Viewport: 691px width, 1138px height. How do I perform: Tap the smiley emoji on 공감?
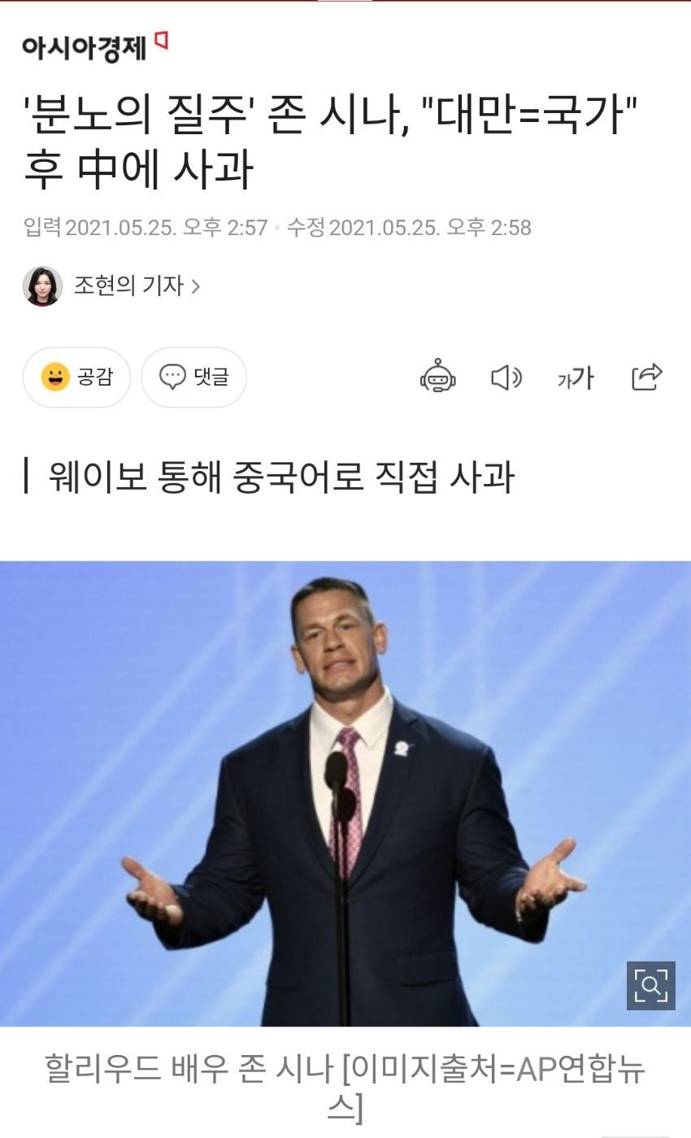click(55, 377)
